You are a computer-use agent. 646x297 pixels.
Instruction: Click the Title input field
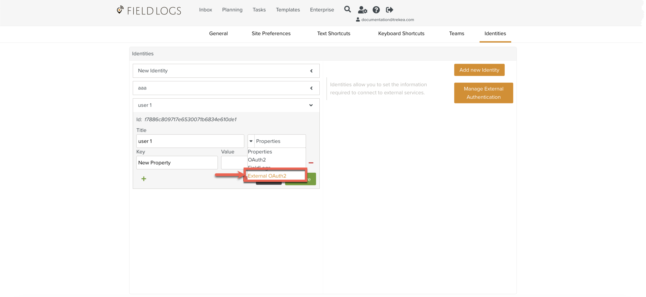(190, 141)
